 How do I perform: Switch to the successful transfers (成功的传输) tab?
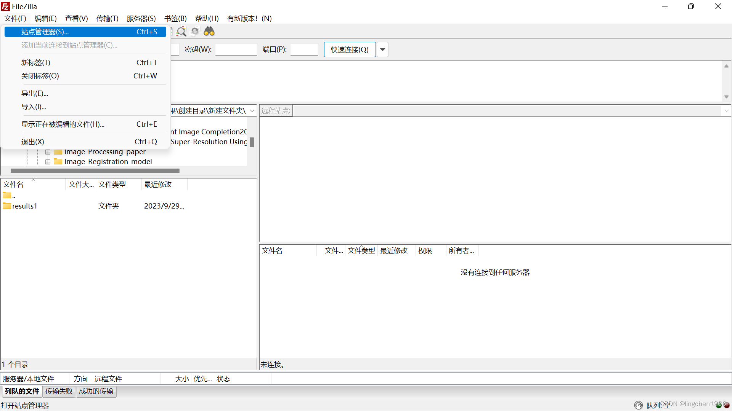click(x=96, y=391)
